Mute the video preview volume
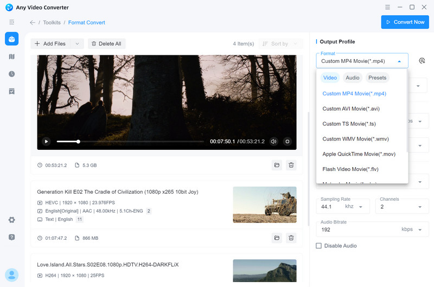The width and height of the screenshot is (434, 287). coord(273,142)
